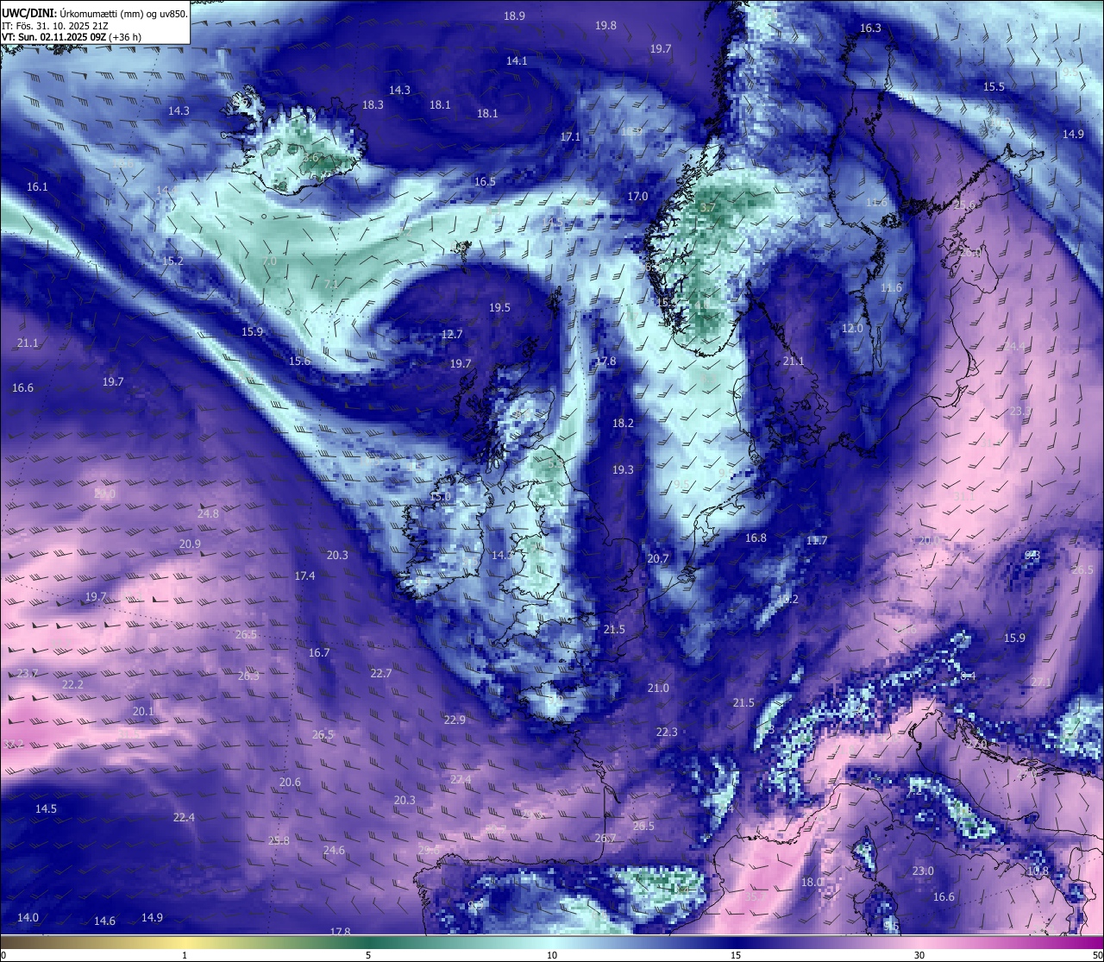Screen dimensions: 1104x962
Task: Click the 10 label on the color scale
Action: click(552, 955)
